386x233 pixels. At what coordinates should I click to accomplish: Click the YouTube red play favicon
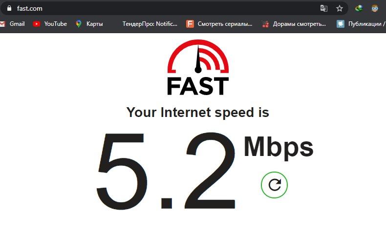coord(37,24)
